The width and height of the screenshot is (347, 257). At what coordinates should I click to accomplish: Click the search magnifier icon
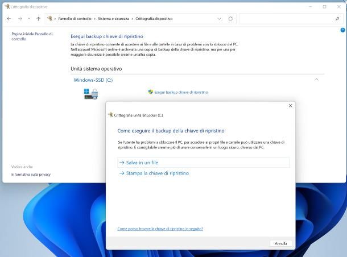[337, 19]
